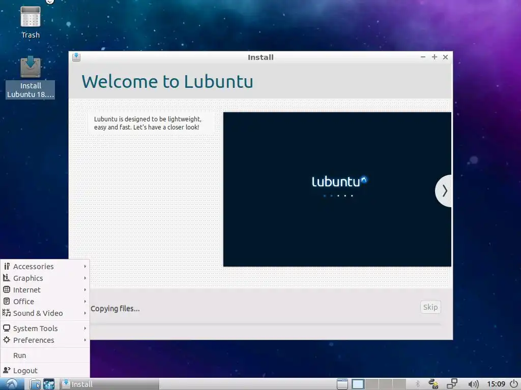Click the Skip button

430,307
